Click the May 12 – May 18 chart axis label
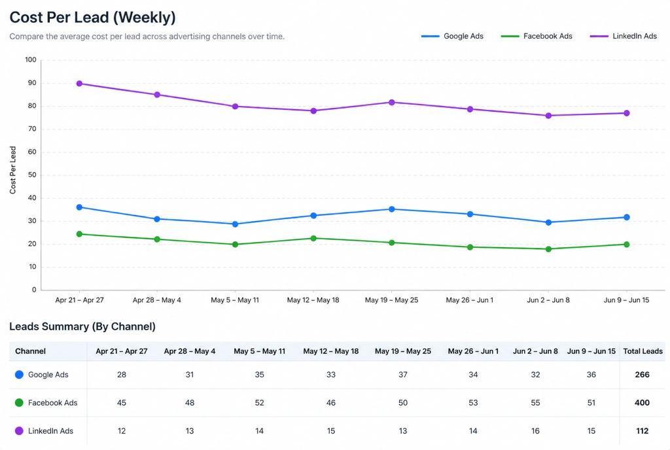Screen dimensions: 670x450 pos(313,300)
